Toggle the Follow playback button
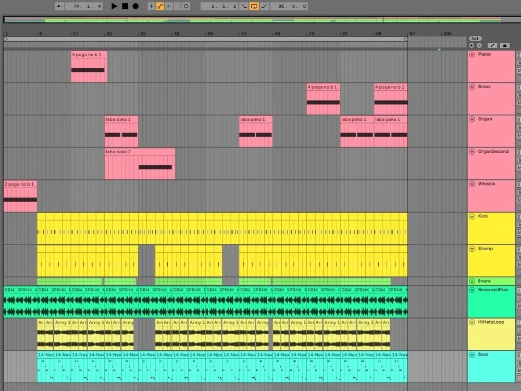521x391 pixels. coord(59,6)
